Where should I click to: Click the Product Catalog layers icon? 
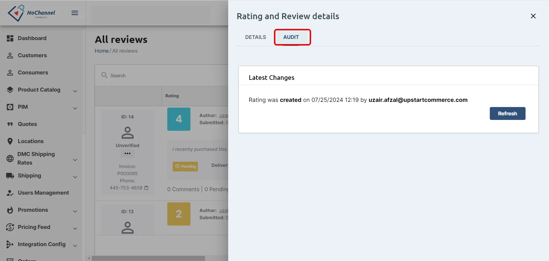tap(10, 90)
